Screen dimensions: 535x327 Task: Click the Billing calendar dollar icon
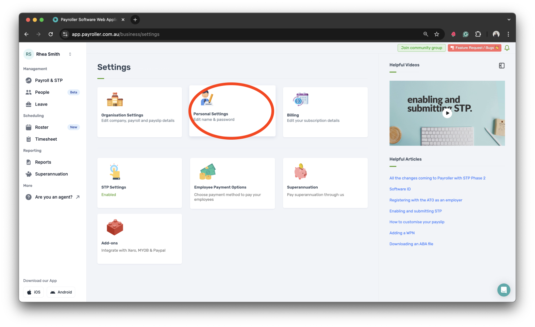click(301, 99)
